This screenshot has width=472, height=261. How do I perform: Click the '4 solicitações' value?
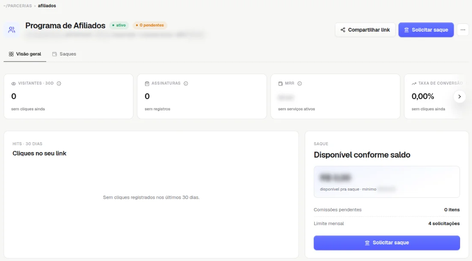pyautogui.click(x=444, y=223)
